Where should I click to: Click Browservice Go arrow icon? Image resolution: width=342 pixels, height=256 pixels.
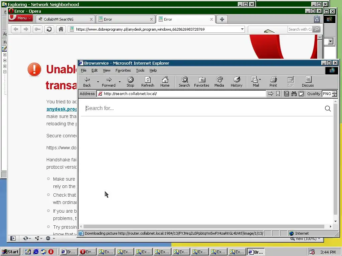tap(271, 94)
